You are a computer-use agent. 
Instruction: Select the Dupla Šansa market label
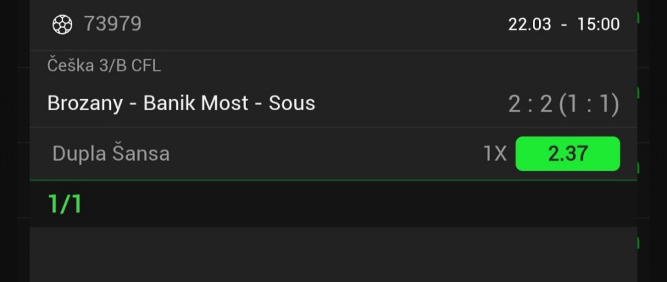[111, 154]
